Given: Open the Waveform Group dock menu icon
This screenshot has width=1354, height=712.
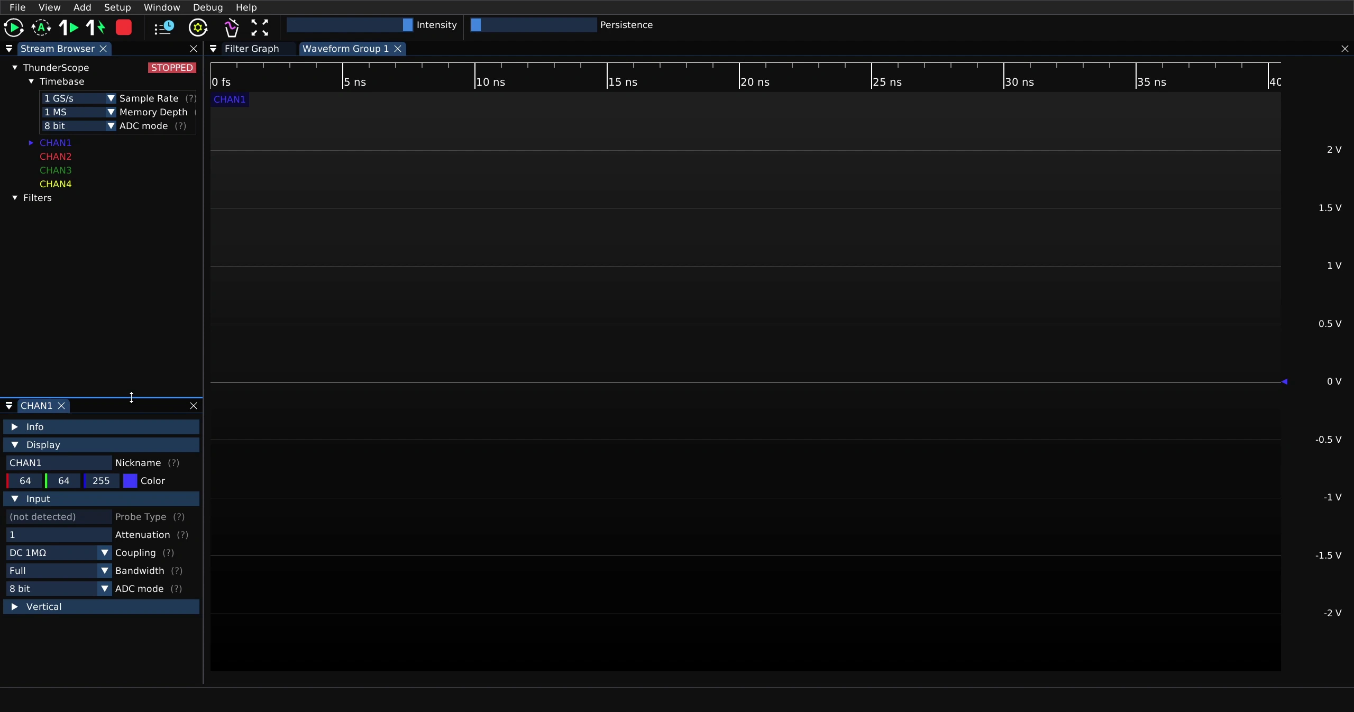Looking at the screenshot, I should (x=213, y=49).
